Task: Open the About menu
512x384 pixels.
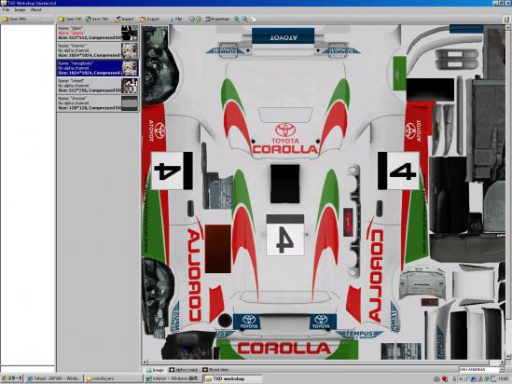Action: coord(36,10)
